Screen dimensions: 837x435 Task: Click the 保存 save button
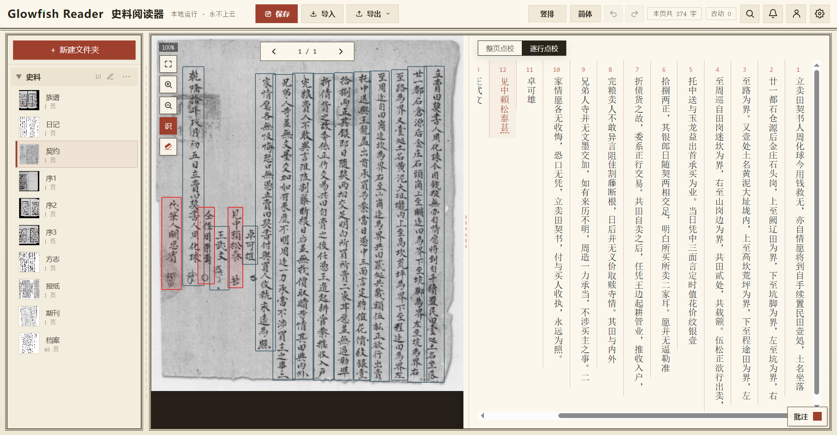point(276,14)
